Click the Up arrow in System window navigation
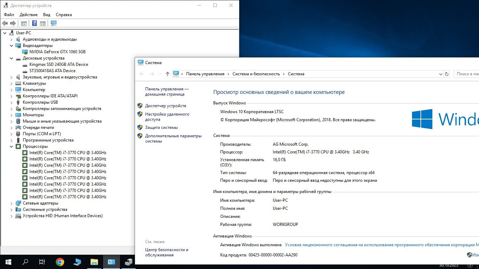479x269 pixels. click(x=168, y=74)
